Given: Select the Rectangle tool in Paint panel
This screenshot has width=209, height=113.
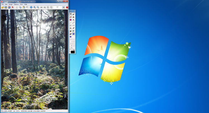Looking at the screenshot, I should tap(73, 25).
